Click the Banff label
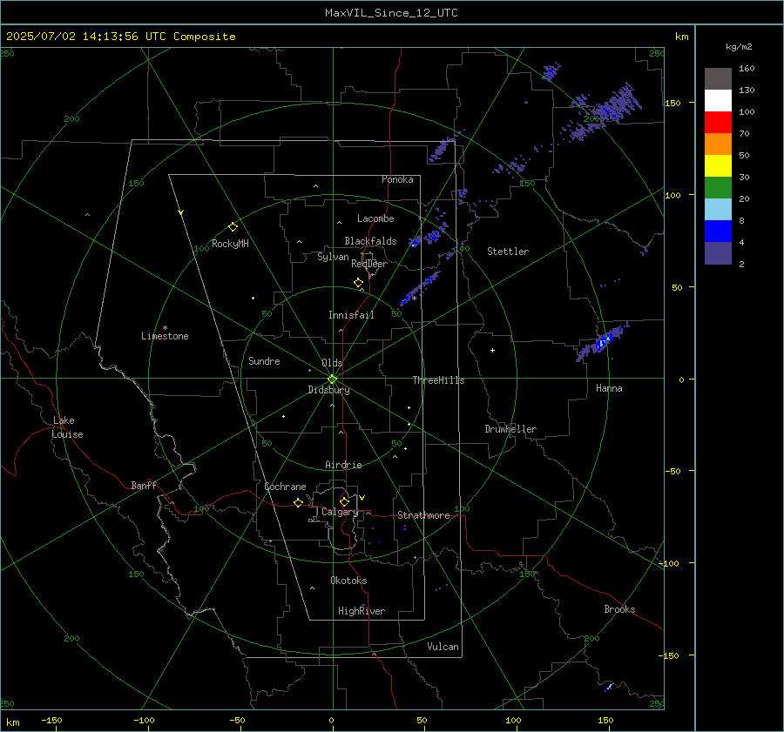 click(x=144, y=486)
